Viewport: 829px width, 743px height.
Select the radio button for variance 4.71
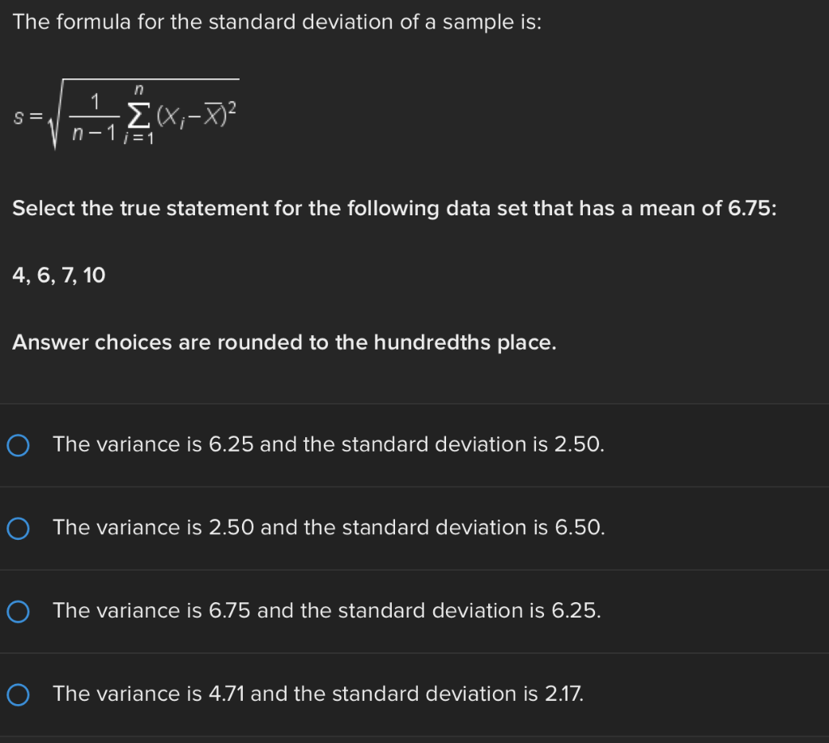(18, 694)
